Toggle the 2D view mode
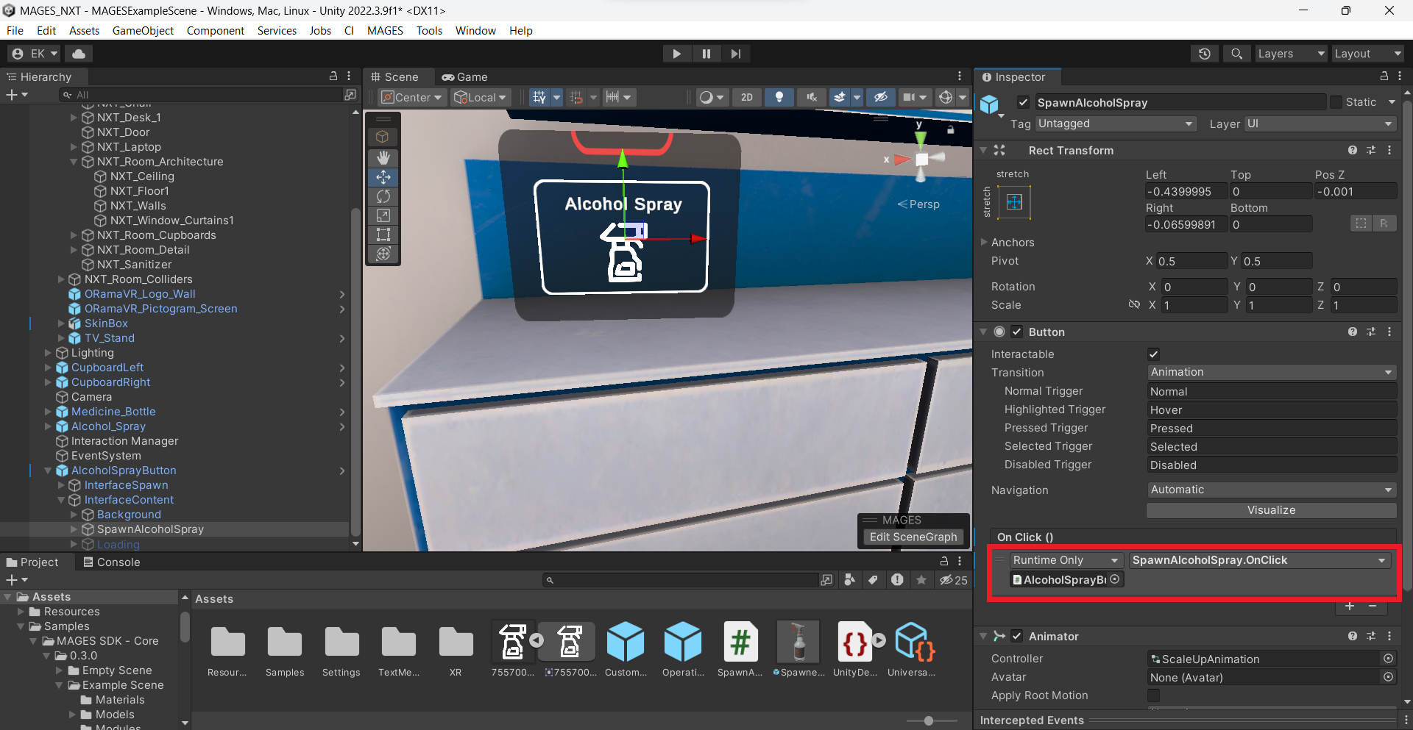The height and width of the screenshot is (730, 1413). [746, 97]
